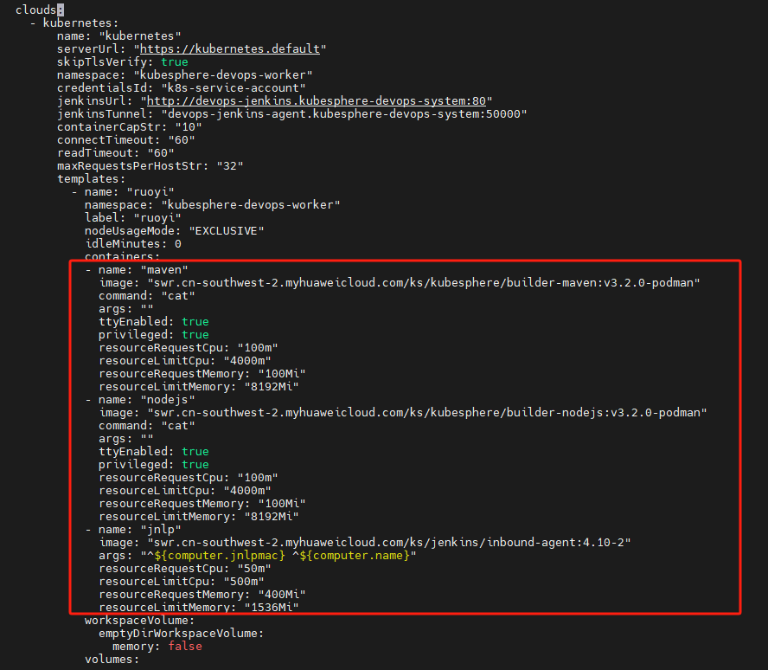Viewport: 768px width, 670px height.
Task: Click the connectTimeout "60" value
Action: (x=182, y=140)
